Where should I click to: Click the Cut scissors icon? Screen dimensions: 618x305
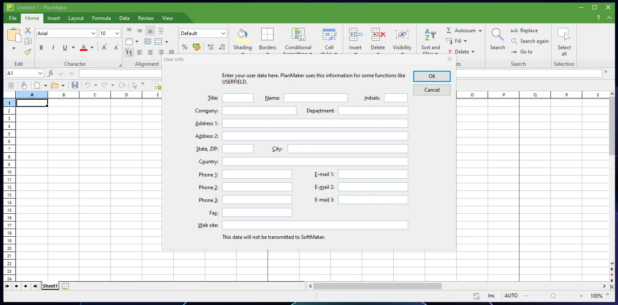[28, 31]
